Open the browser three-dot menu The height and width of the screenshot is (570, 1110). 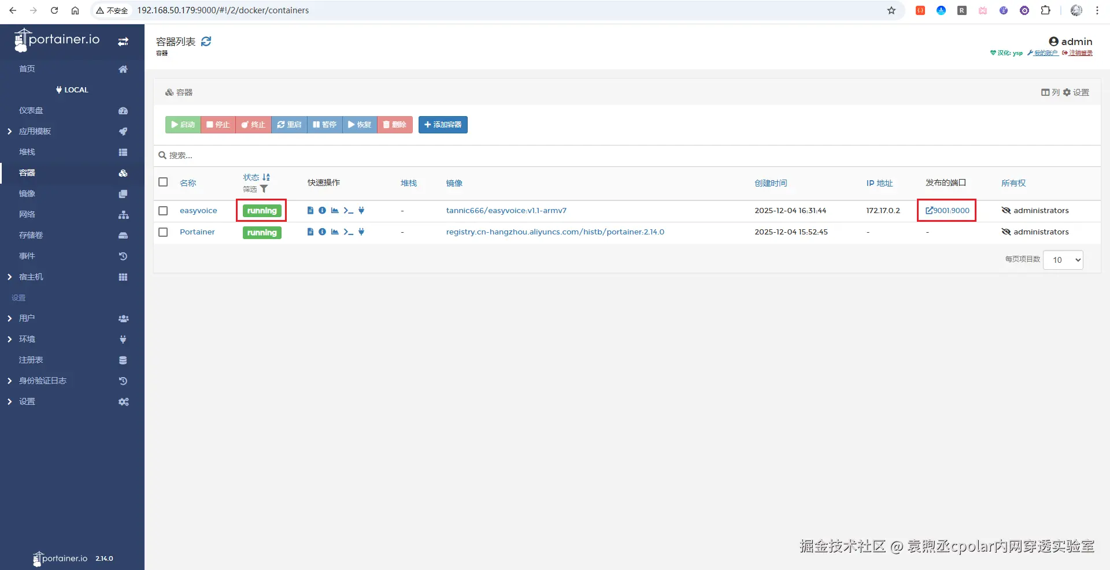[x=1097, y=10]
